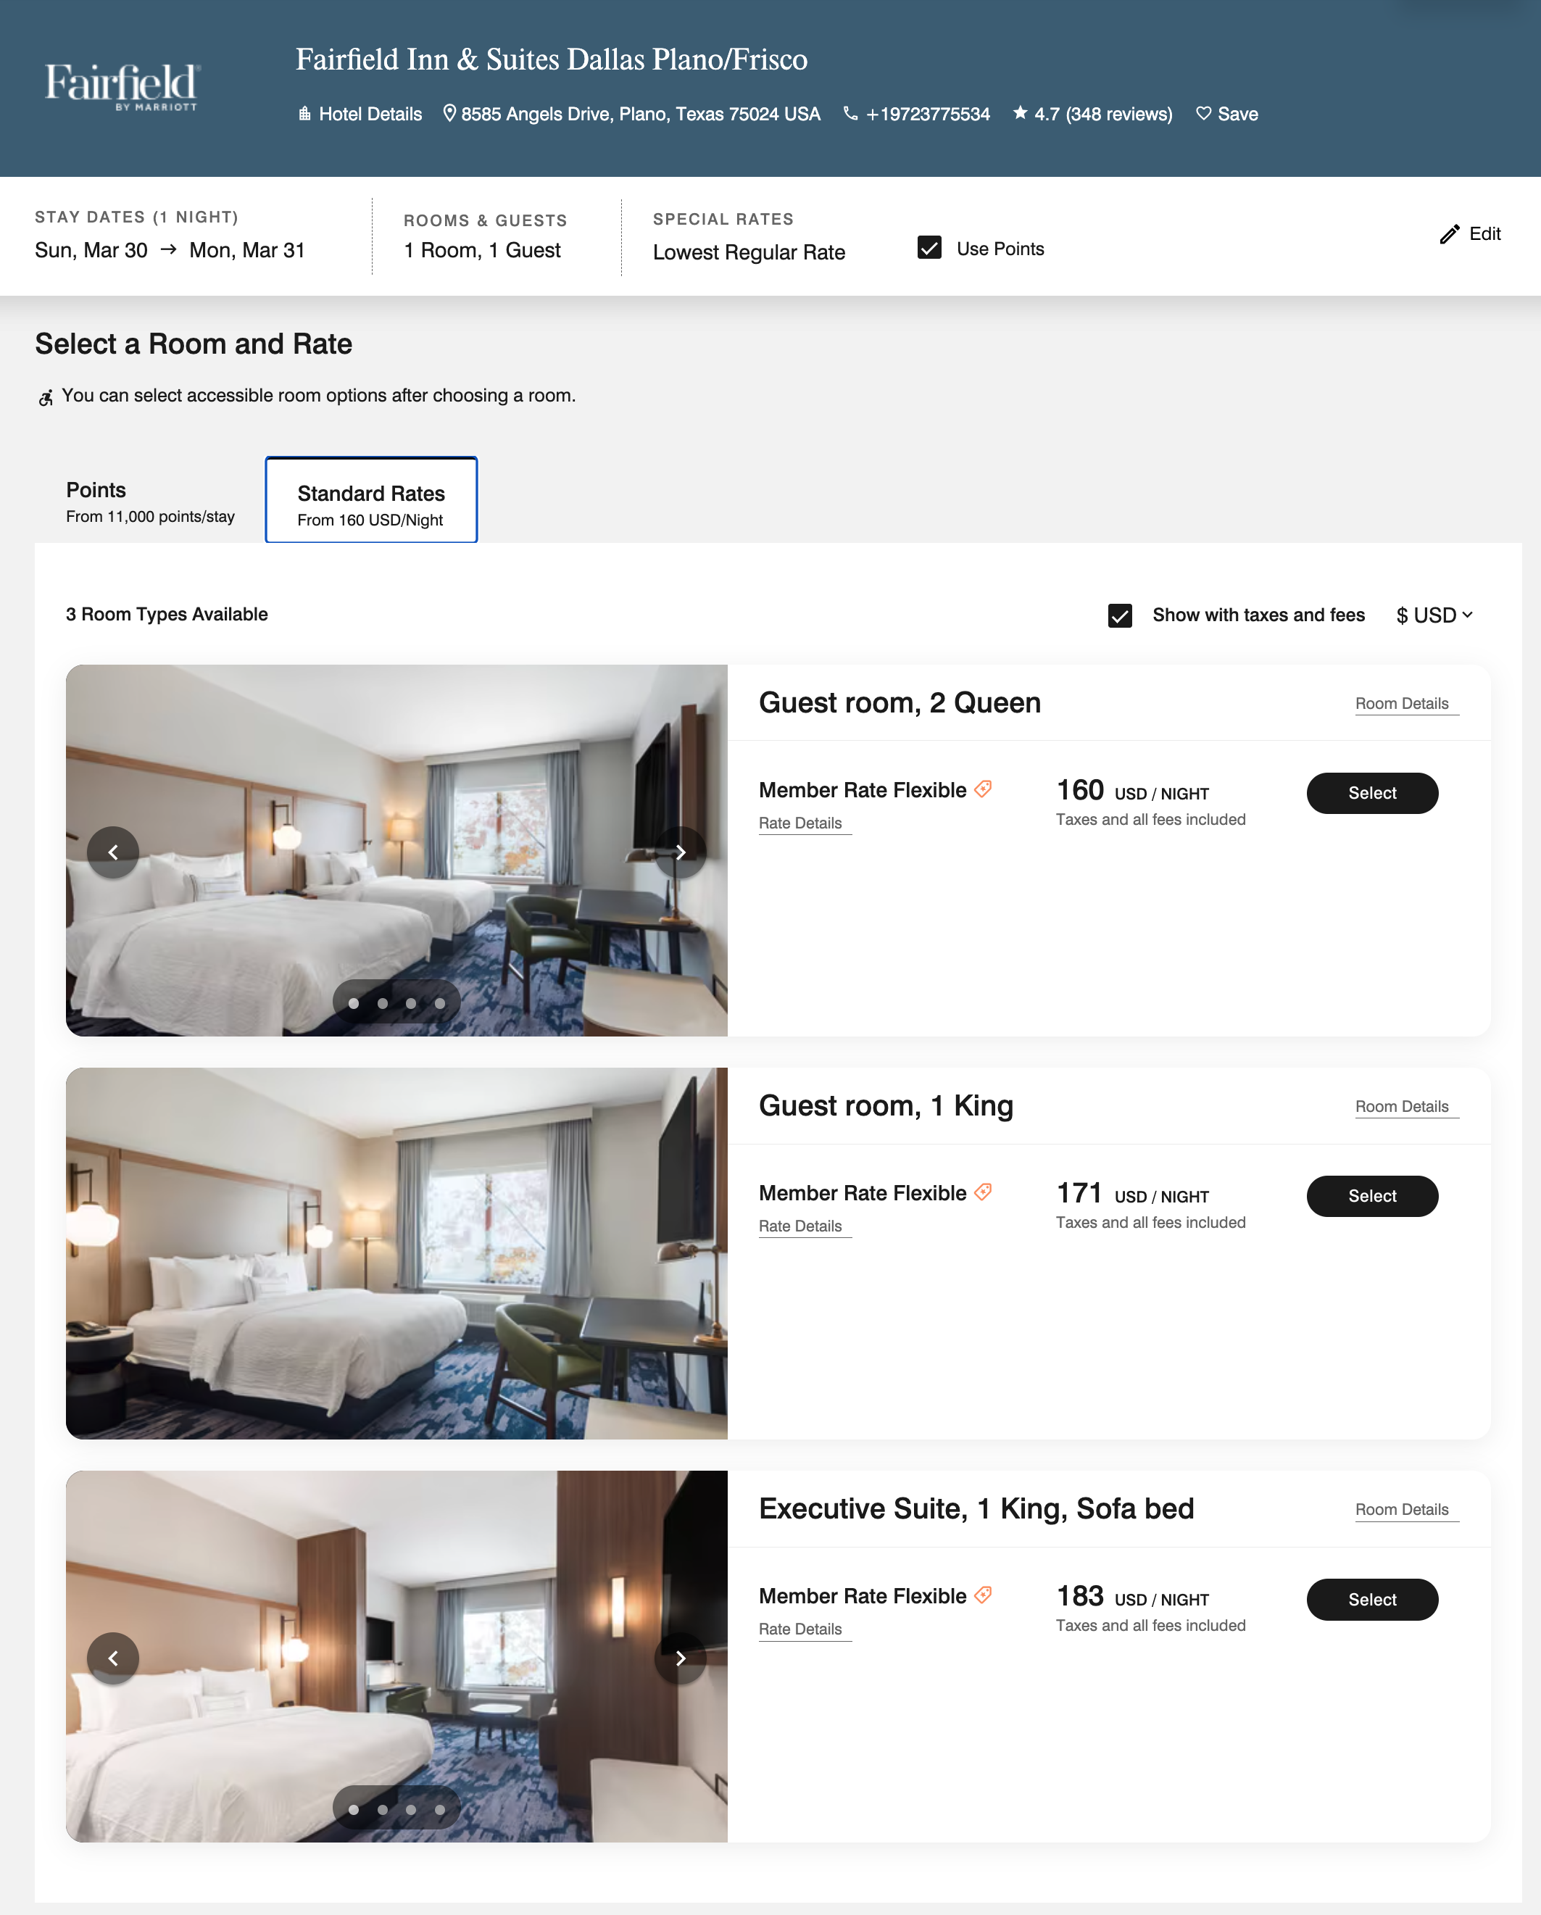Switch to the Points tab
1541x1915 pixels.
[x=150, y=501]
